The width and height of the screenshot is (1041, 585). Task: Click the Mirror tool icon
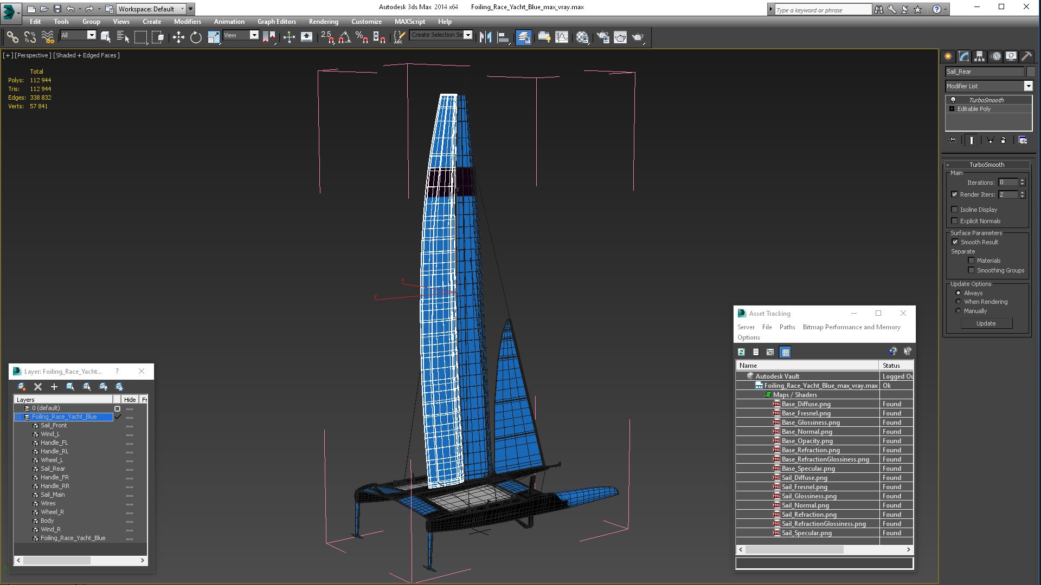485,37
